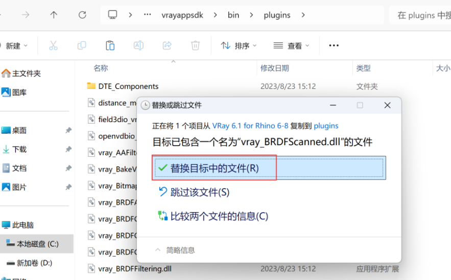Click the Share icon in toolbar
This screenshot has width=451, height=280.
point(167,45)
